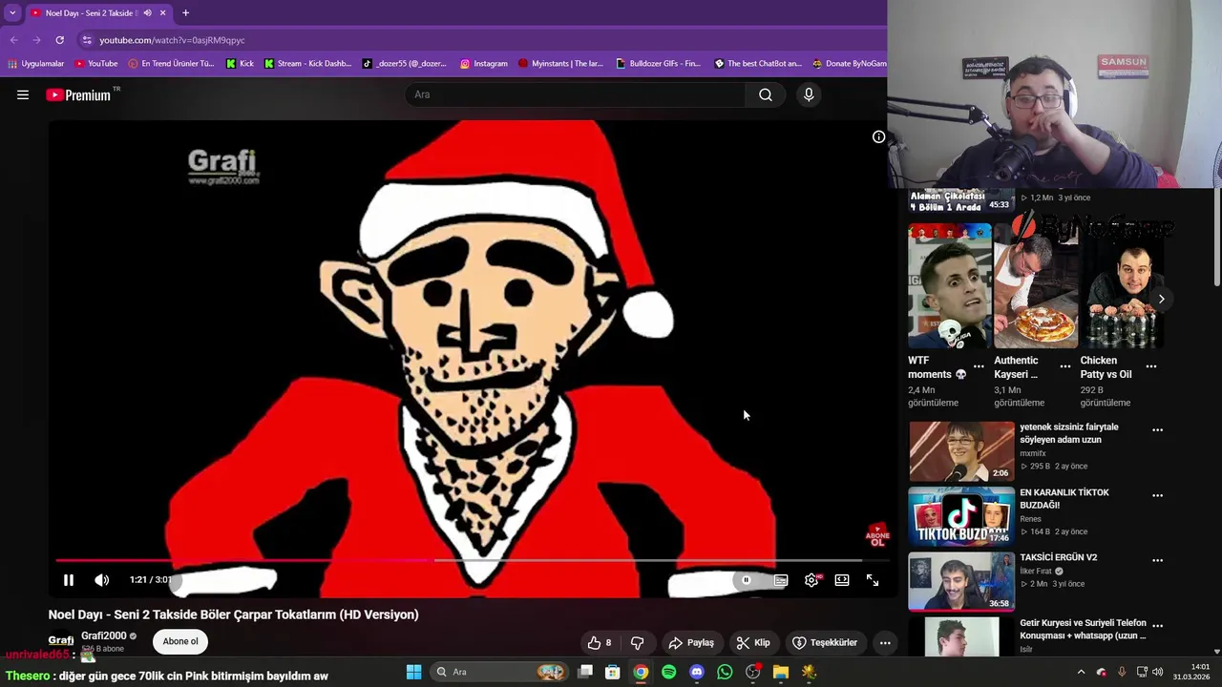Open Uygulamalar apps bookmark

(35, 64)
